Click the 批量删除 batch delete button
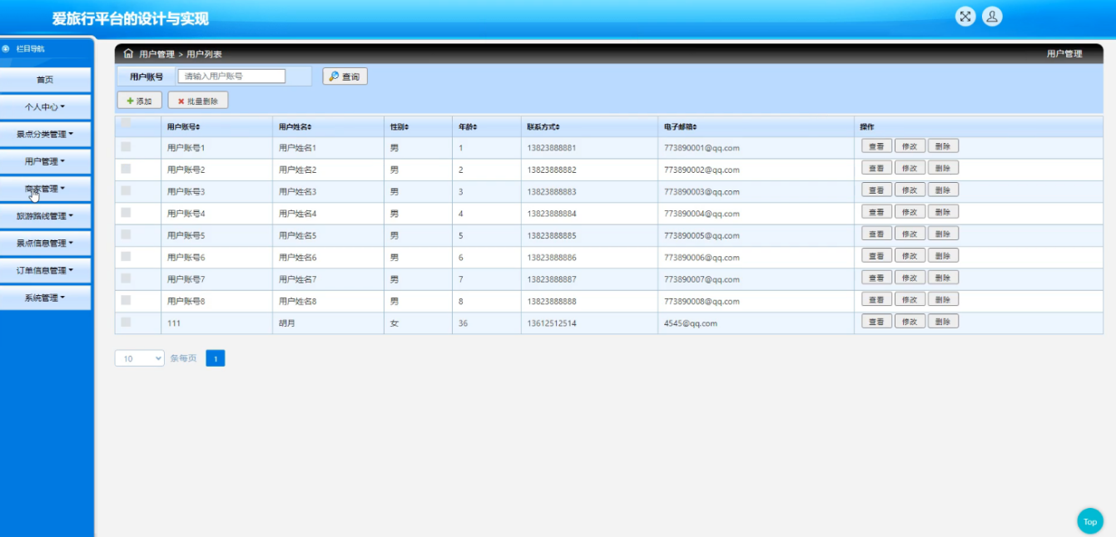The height and width of the screenshot is (537, 1116). 198,101
